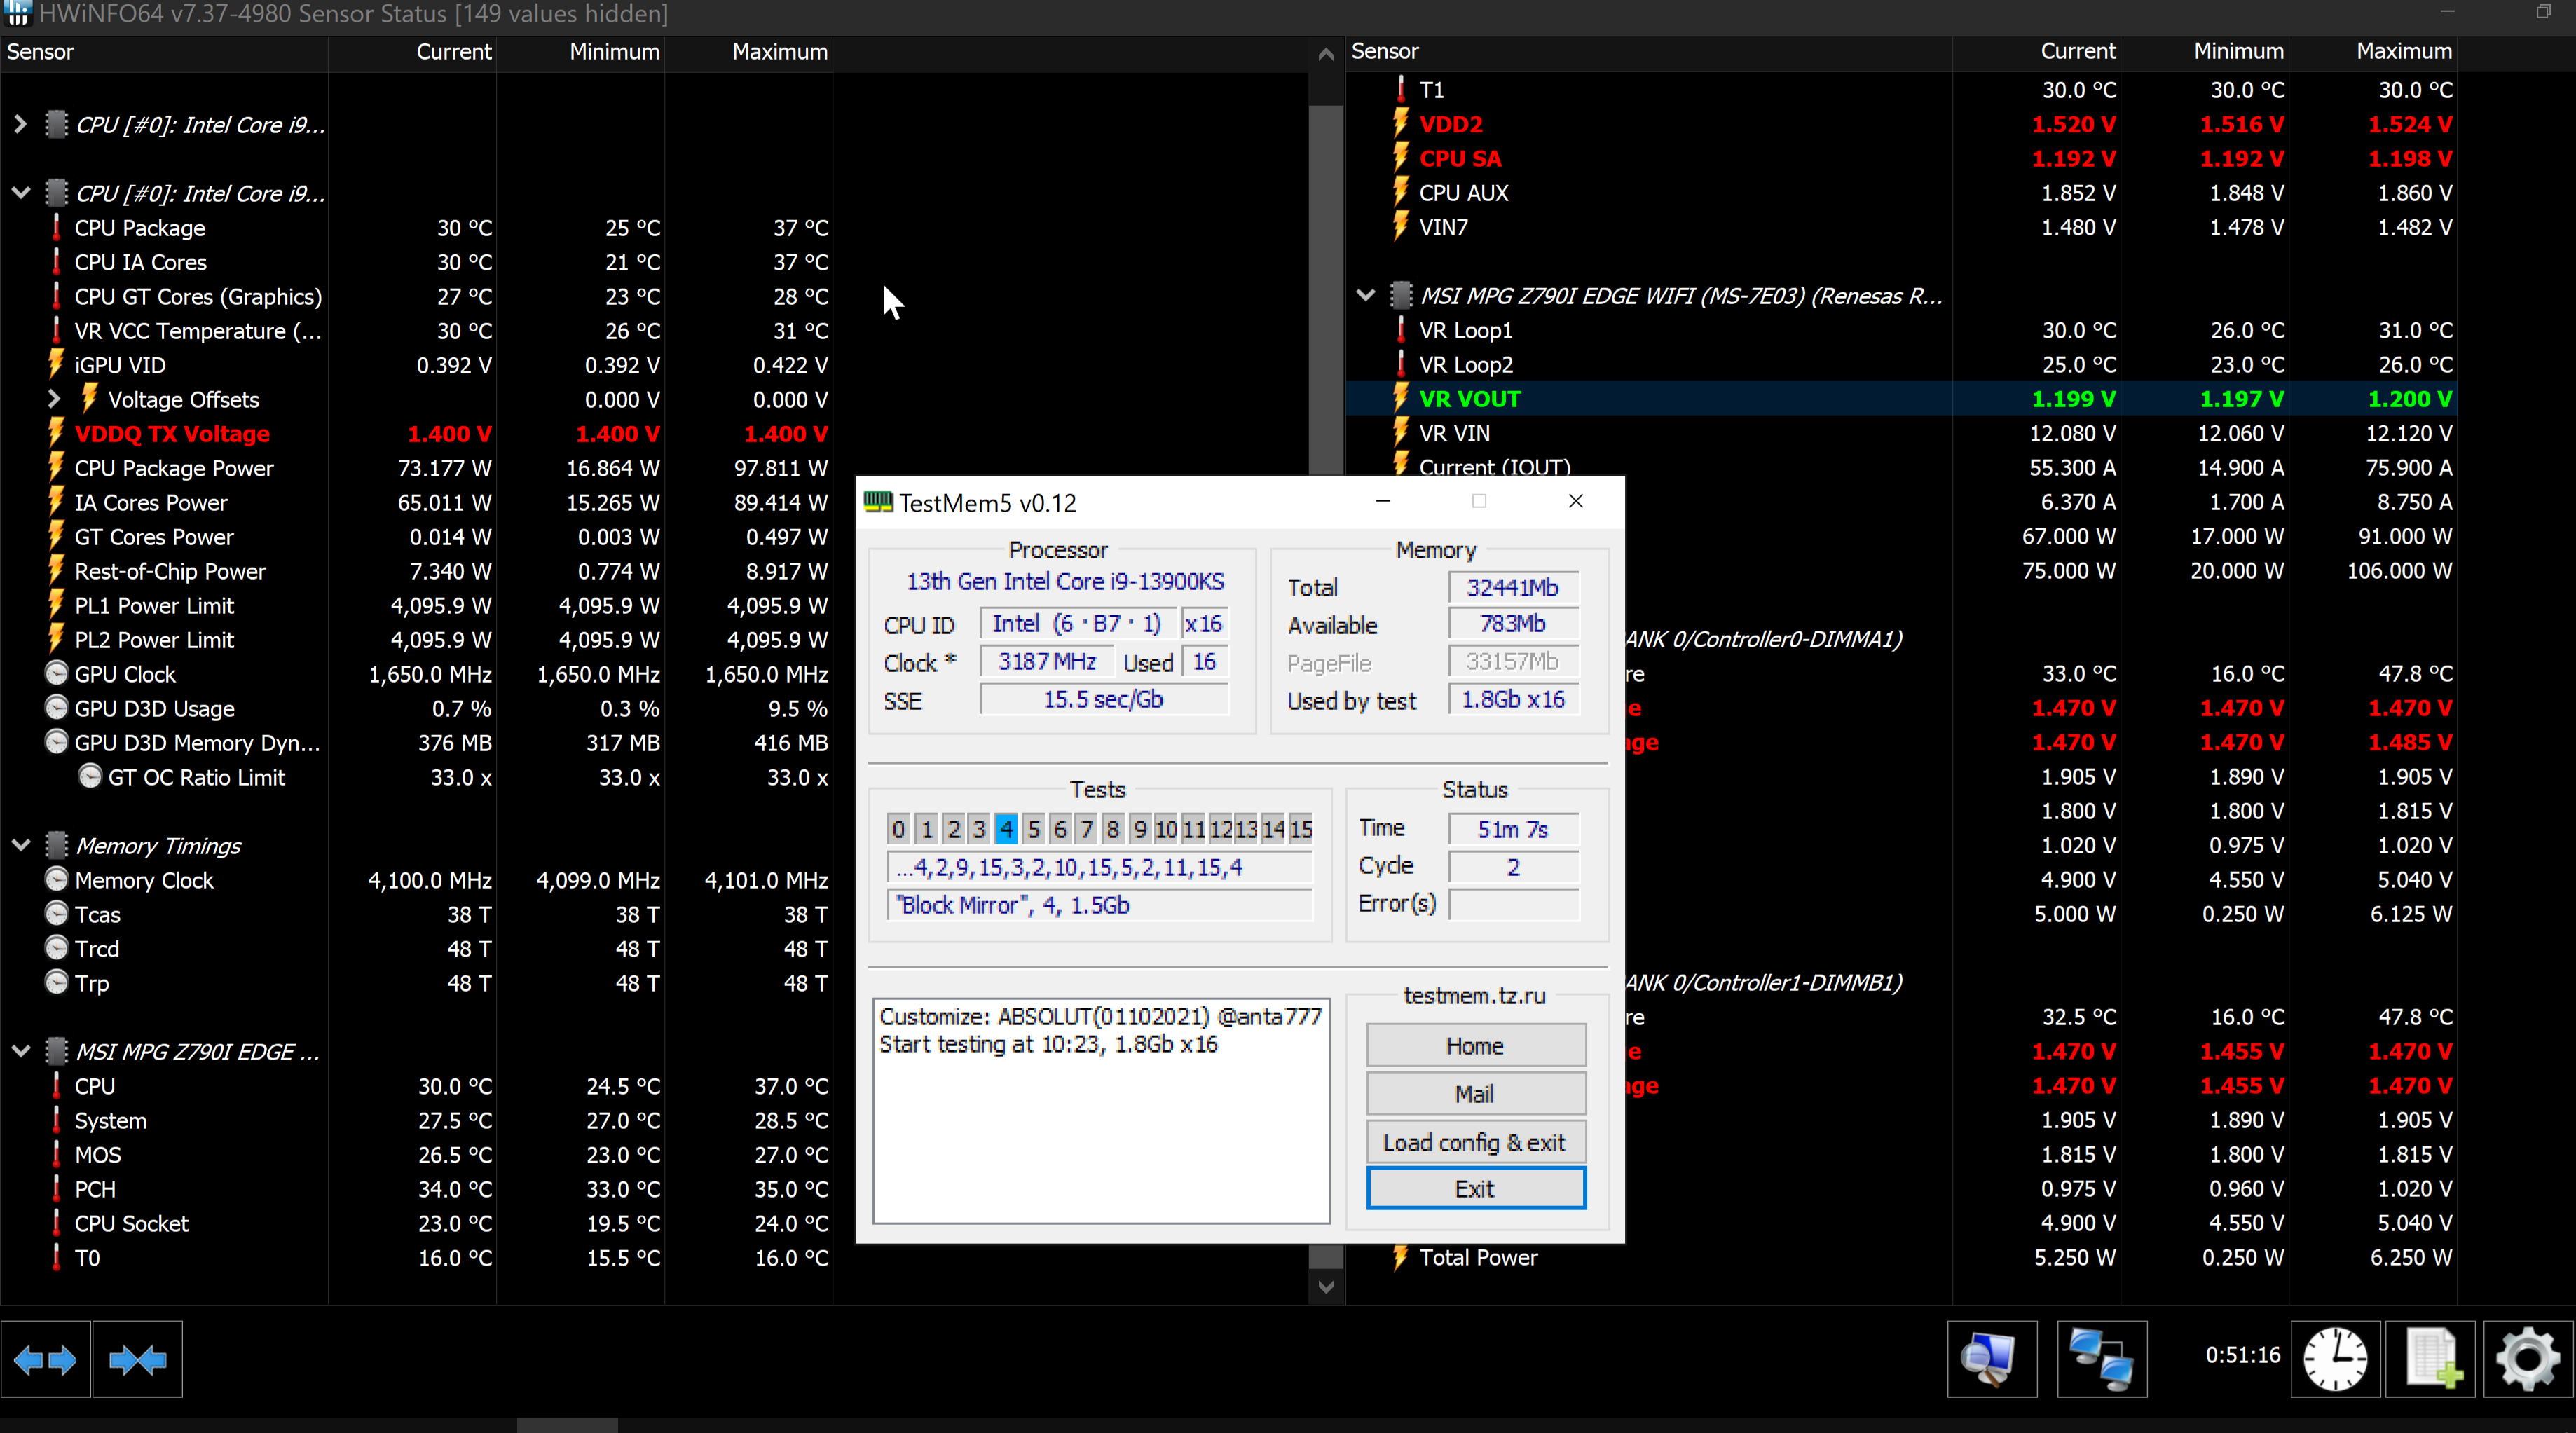This screenshot has height=1433, width=2576.
Task: Click the log file with plus icon
Action: point(2430,1358)
